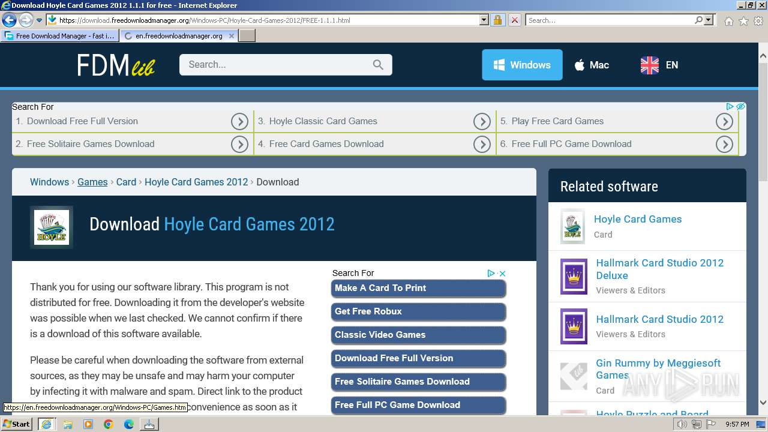Click Hoyle Card Games related thumbnail
Image resolution: width=768 pixels, height=432 pixels.
point(572,226)
